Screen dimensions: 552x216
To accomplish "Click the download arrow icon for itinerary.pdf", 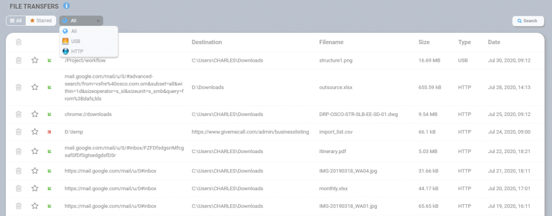I will coord(50,152).
